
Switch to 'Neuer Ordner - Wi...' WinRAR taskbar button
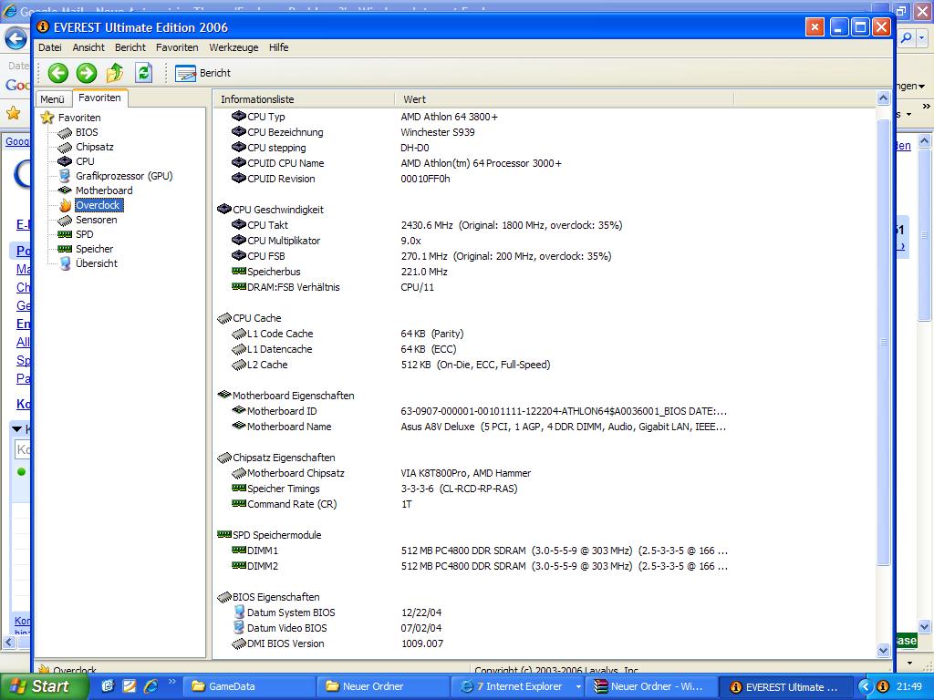click(651, 686)
